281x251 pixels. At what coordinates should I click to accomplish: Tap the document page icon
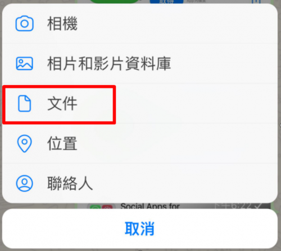tap(25, 104)
